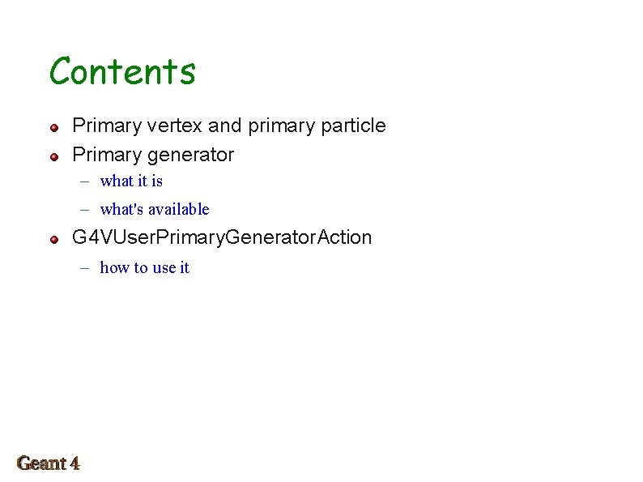This screenshot has width=643, height=482.
Task: Click the red bullet beside Primary vertex line
Action: 54,128
